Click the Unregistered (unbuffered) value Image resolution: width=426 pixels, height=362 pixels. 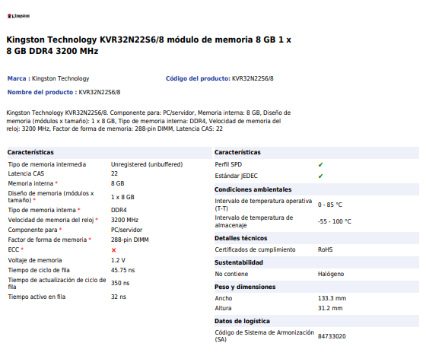(x=147, y=164)
